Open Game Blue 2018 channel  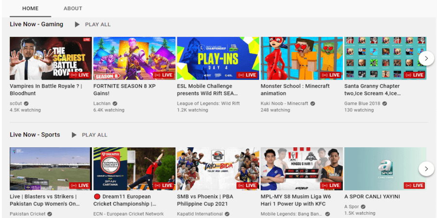click(362, 104)
